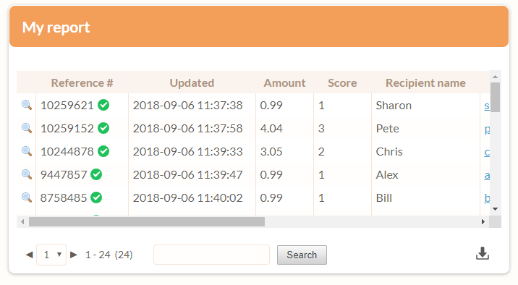Open link in Bill's row
This screenshot has height=285, width=518.
click(x=487, y=197)
